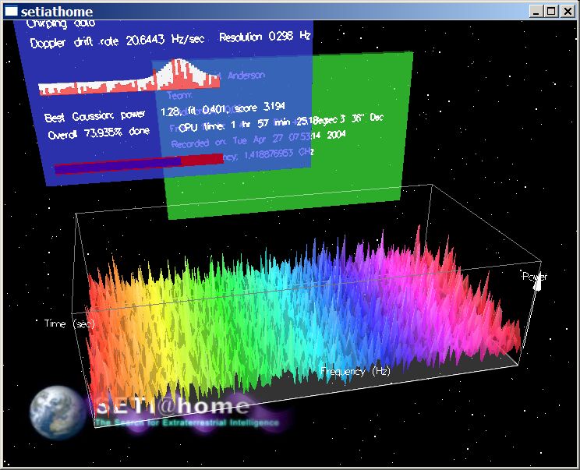Close the setiathome window
580x470 pixels.
click(567, 12)
